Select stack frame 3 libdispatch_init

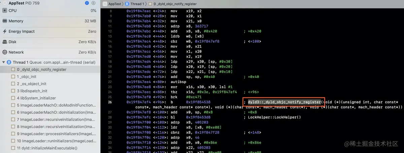pos(50,91)
